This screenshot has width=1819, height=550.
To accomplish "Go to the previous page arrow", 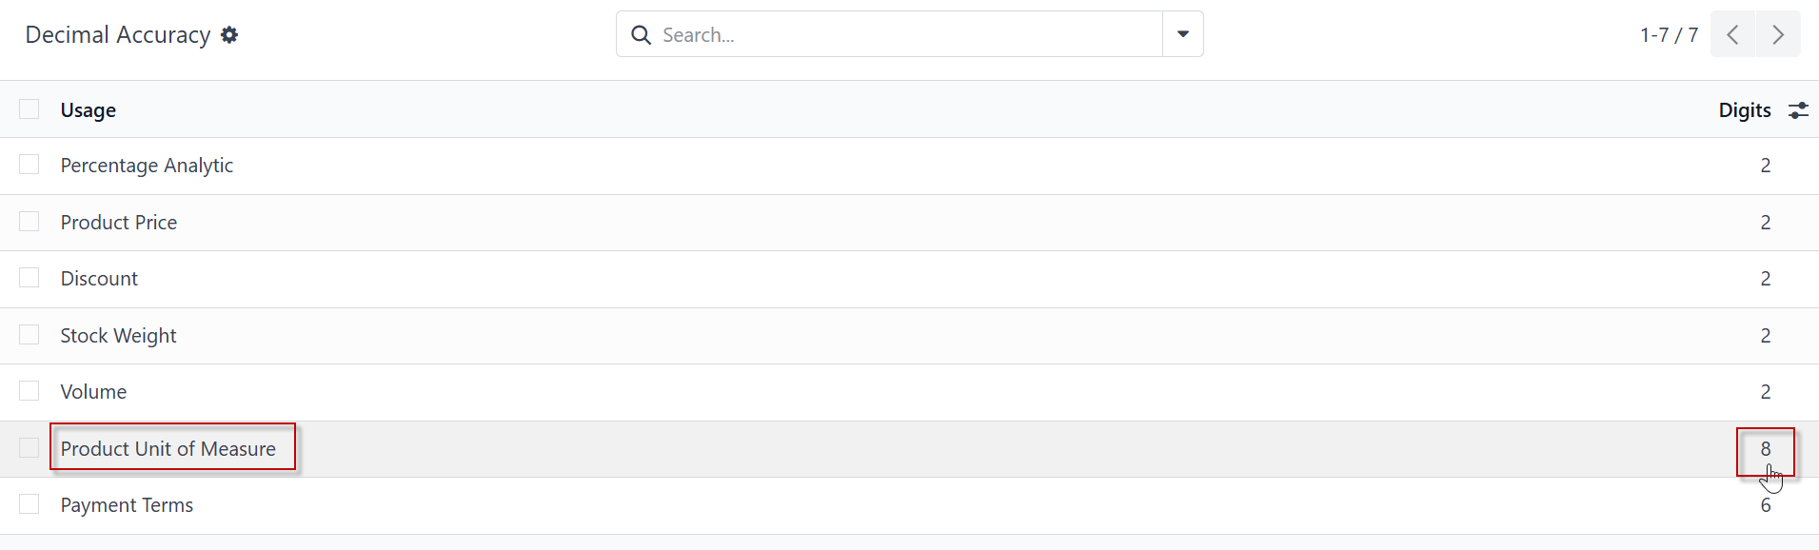I will (1733, 35).
